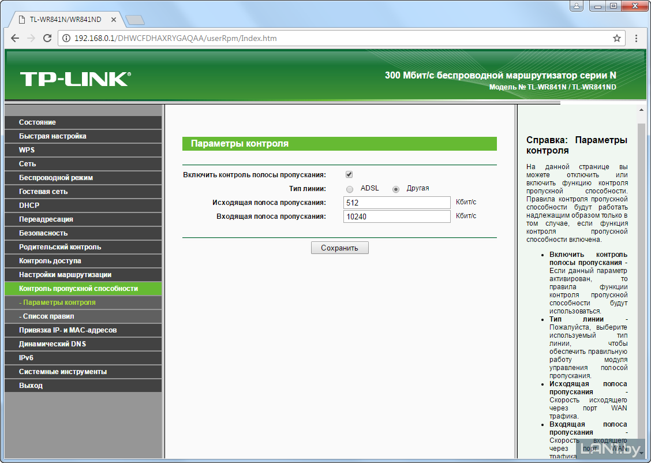Collapse the Контроль пропускной способности section

[83, 288]
